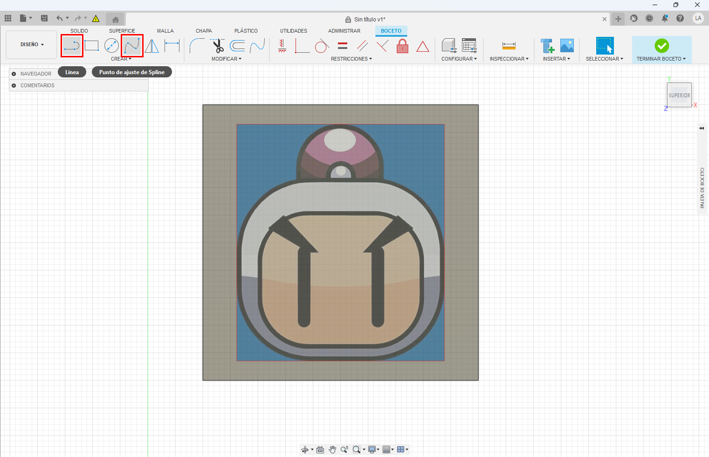Switch to the MALLA tab

pos(165,31)
